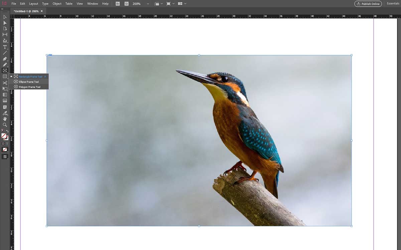Select the Gradient Swatch tool

pos(5,95)
